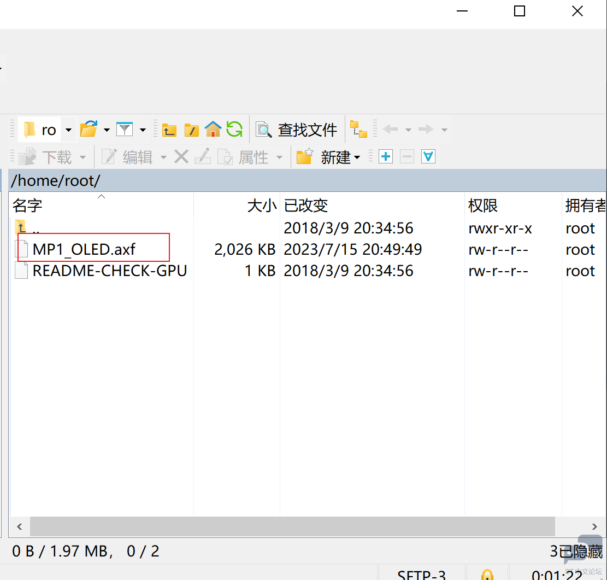This screenshot has width=607, height=580.
Task: Expand the 属性 properties dropdown arrow
Action: coord(279,157)
